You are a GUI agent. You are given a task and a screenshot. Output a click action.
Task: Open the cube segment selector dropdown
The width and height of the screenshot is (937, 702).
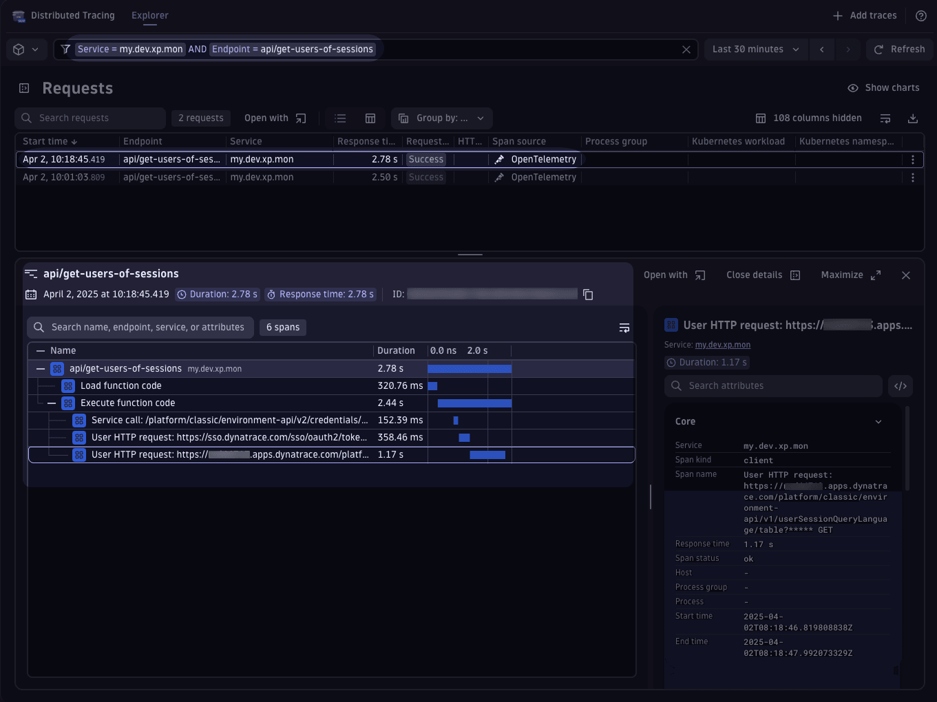(26, 50)
